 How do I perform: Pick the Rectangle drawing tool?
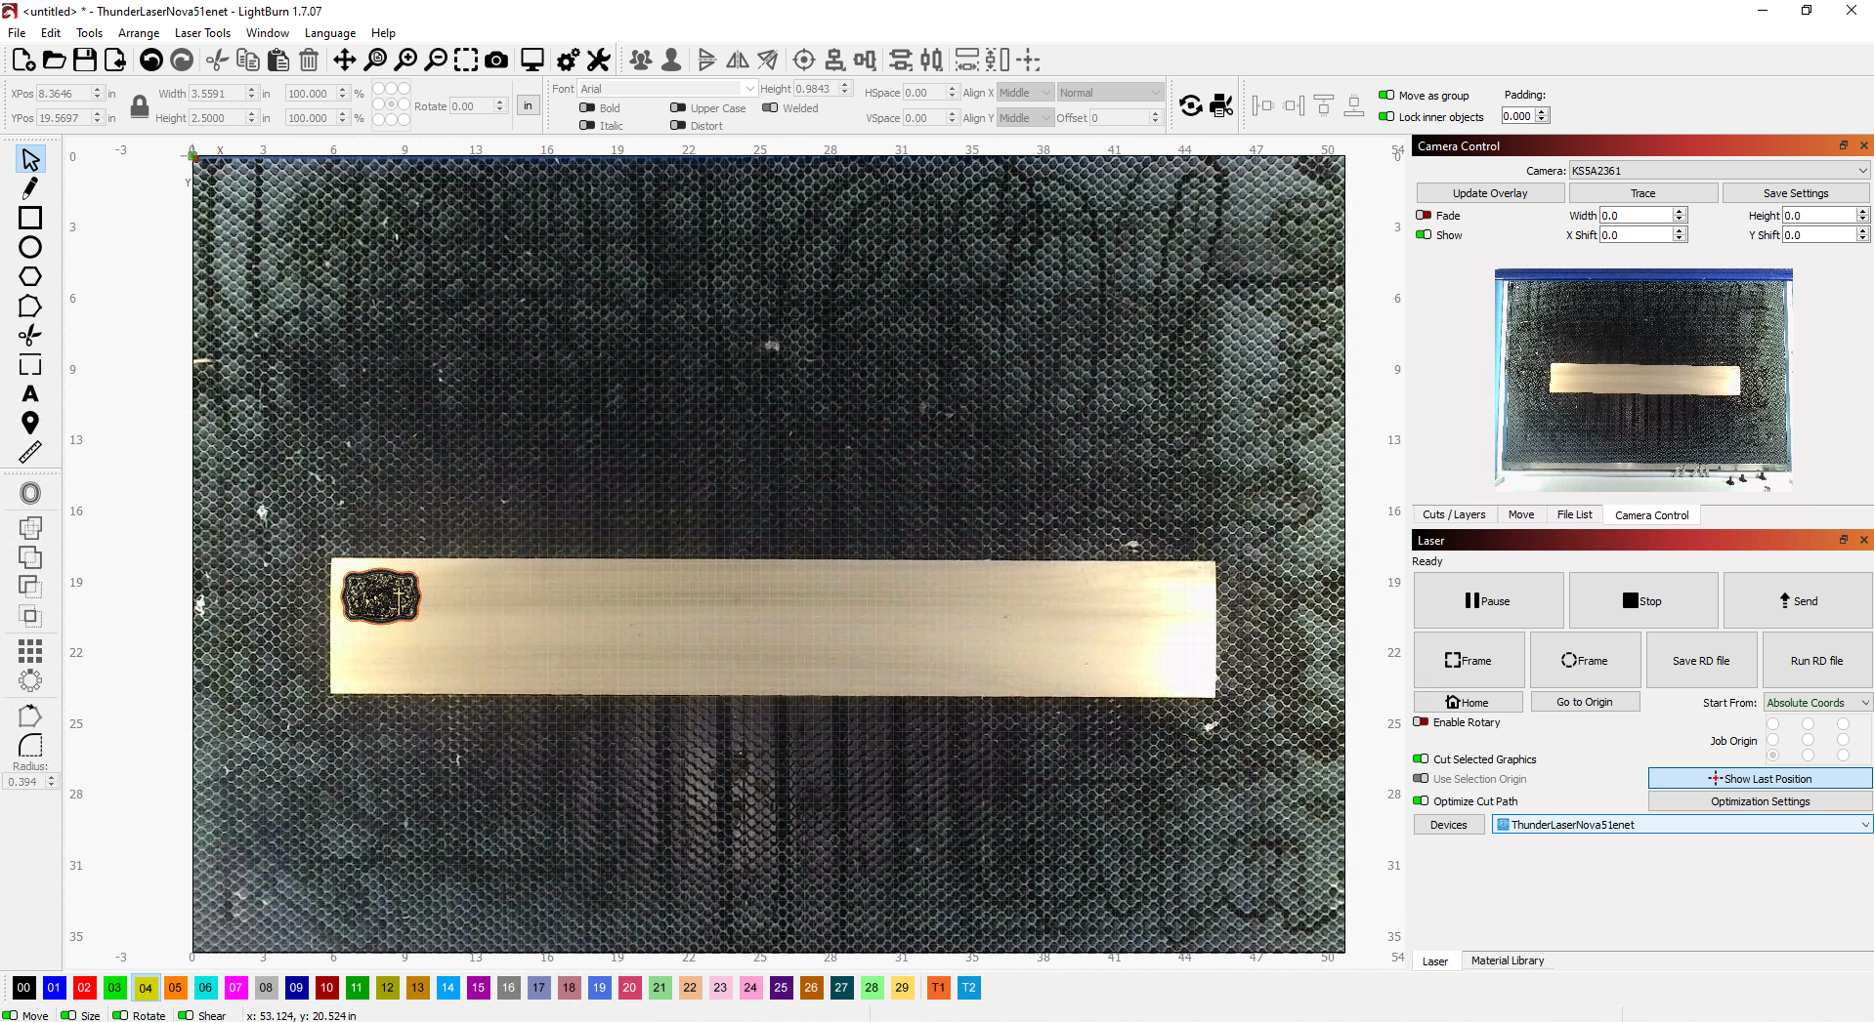(30, 218)
